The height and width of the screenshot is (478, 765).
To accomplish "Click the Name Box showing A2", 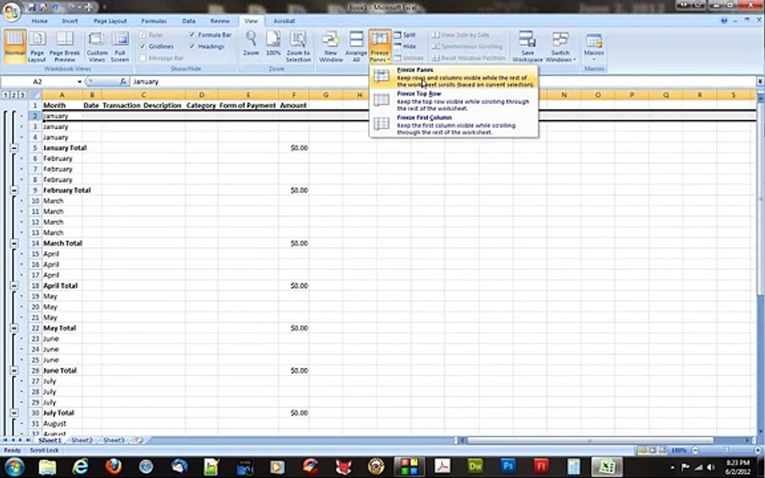I will pyautogui.click(x=38, y=82).
